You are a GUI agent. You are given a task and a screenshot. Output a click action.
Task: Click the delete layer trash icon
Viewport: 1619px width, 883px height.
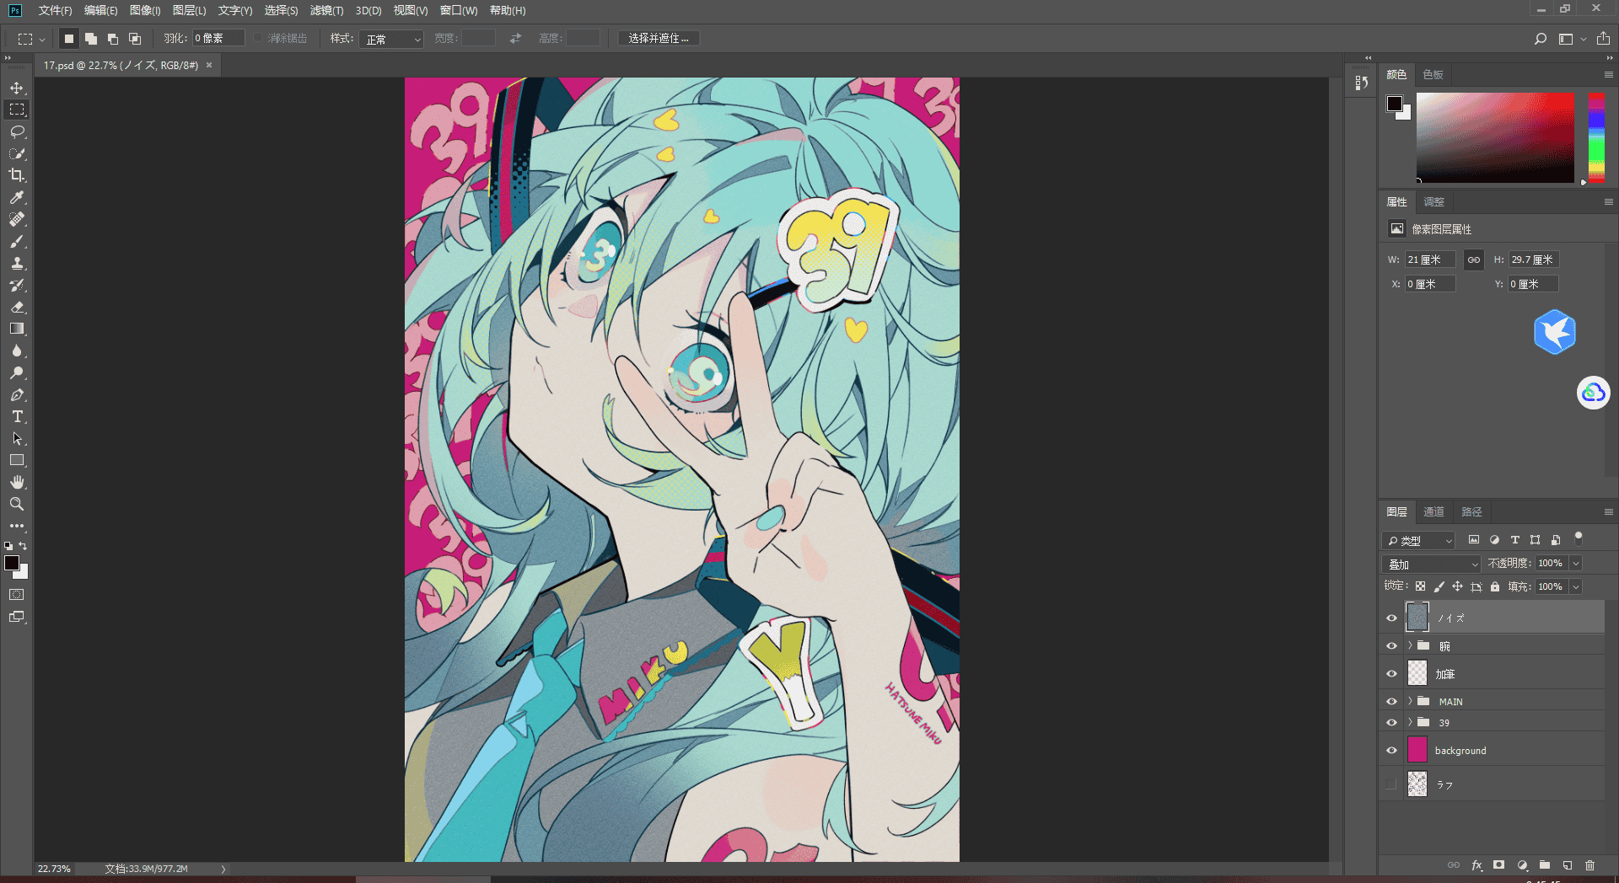[x=1589, y=865]
